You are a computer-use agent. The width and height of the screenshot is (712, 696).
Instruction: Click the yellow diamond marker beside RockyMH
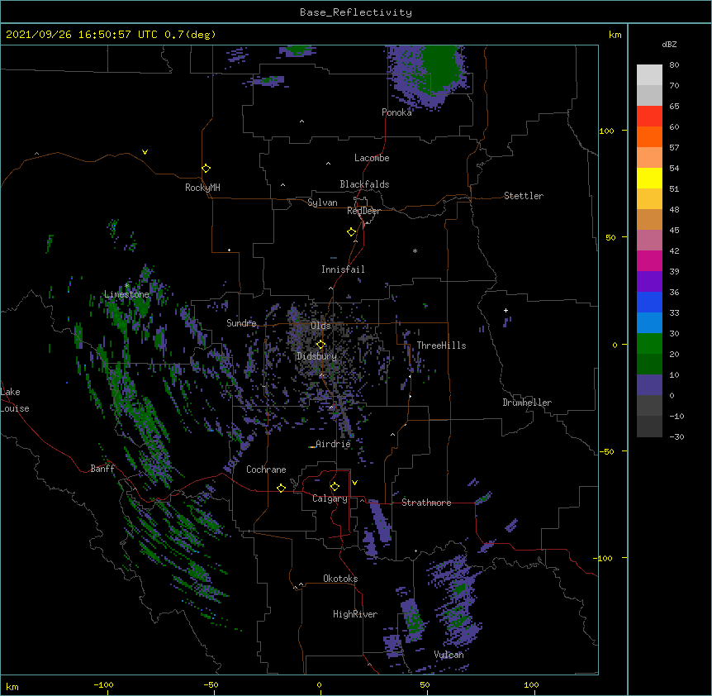tap(206, 169)
